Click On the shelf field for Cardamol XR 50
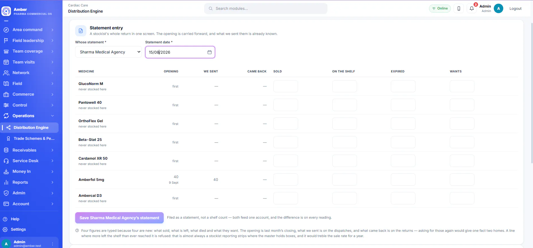The image size is (533, 248). [345, 161]
